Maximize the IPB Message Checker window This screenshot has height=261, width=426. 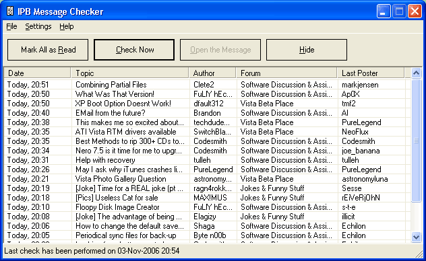399,11
